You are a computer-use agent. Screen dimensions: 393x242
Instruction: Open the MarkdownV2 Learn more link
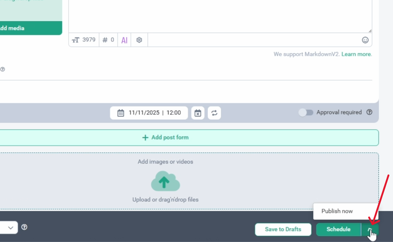tap(356, 54)
